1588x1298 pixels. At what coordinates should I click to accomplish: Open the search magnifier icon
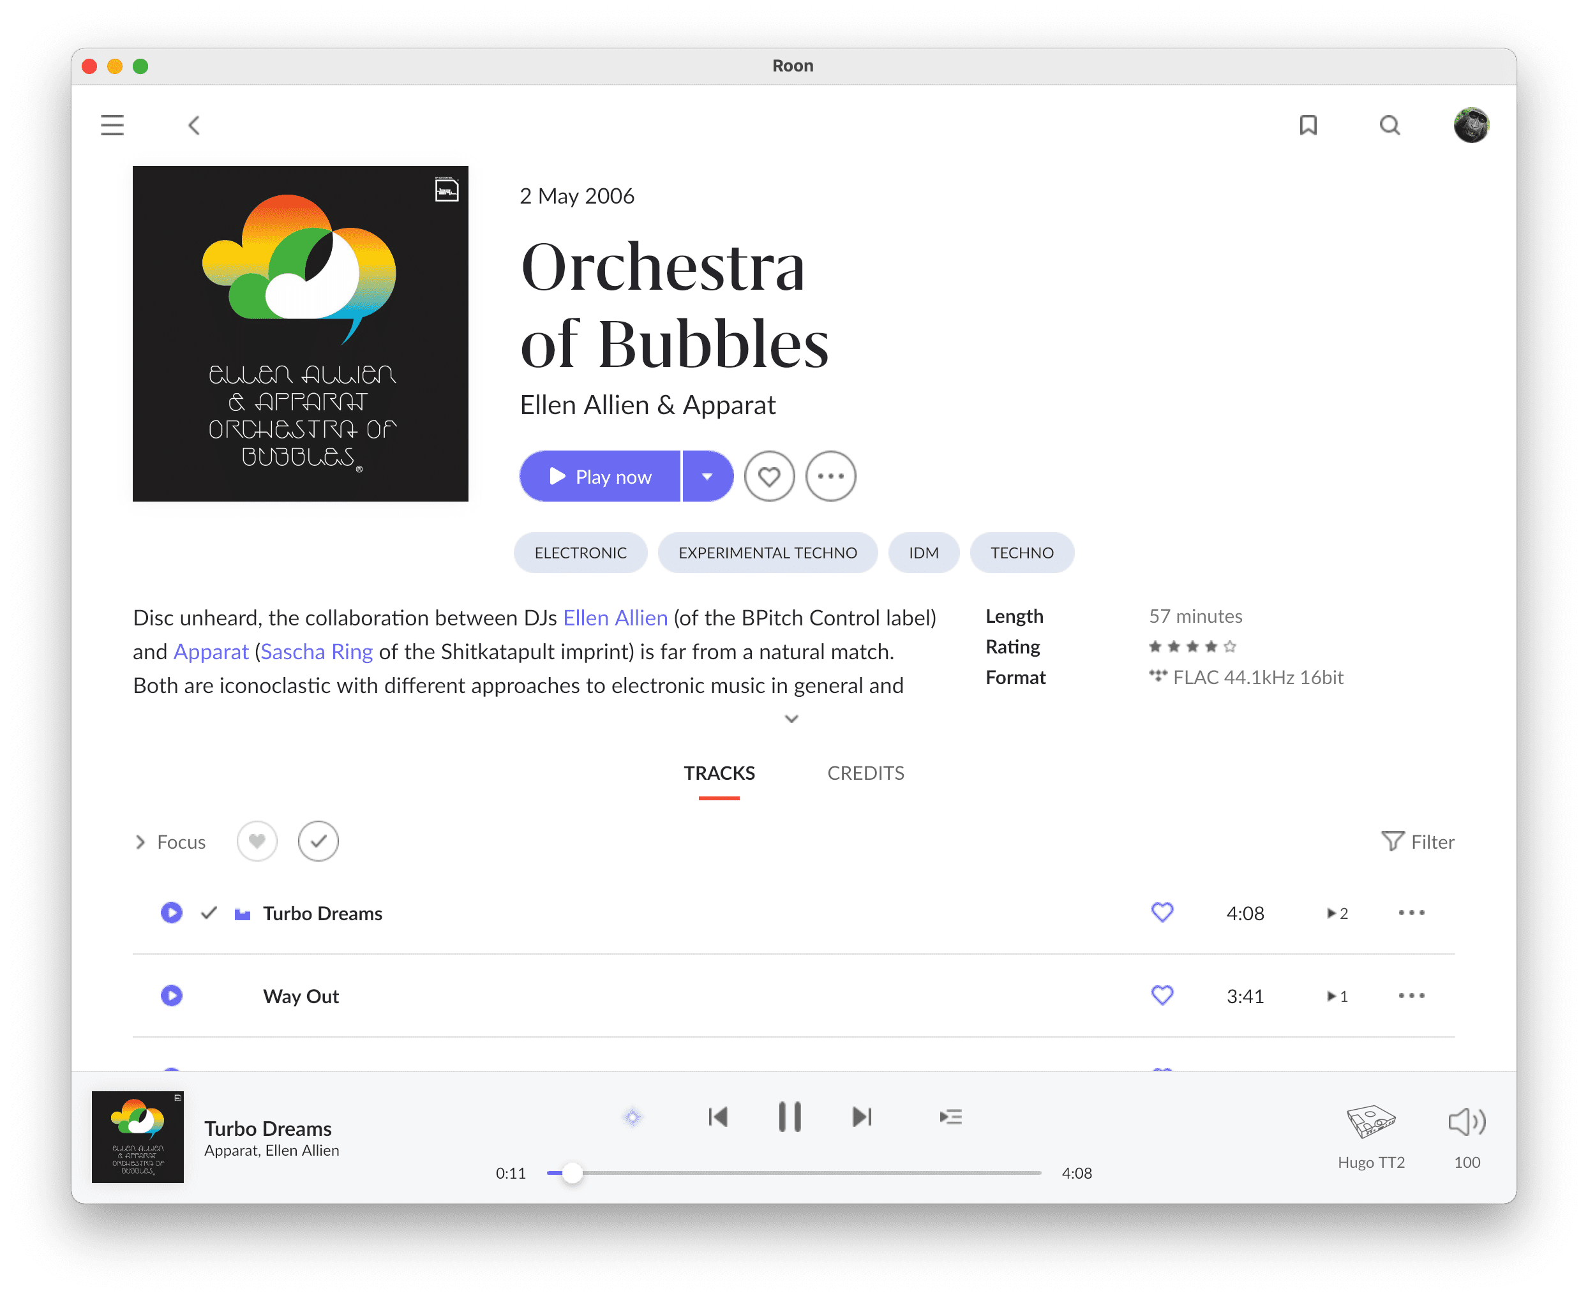pyautogui.click(x=1389, y=125)
